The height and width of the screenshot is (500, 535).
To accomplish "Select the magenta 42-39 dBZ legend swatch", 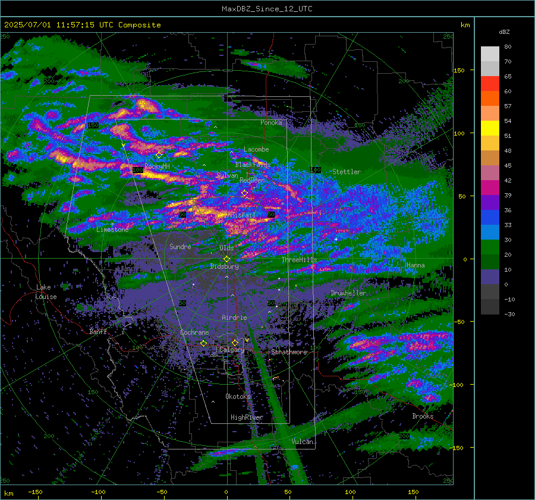I will click(x=490, y=188).
